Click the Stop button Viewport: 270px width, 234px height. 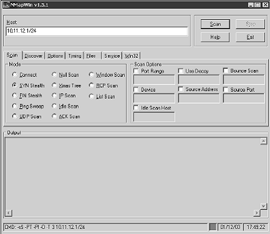tap(251, 24)
